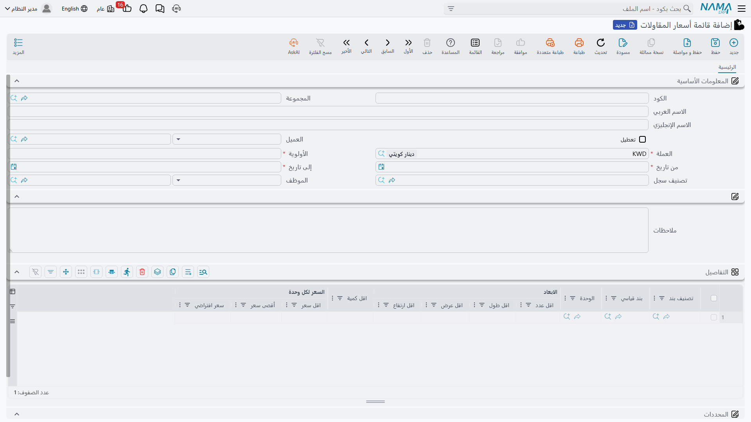The height and width of the screenshot is (422, 751).
Task: Click the hamburger main menu icon
Action: pos(742,9)
